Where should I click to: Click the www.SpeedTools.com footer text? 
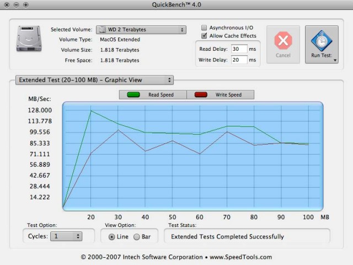(240, 257)
